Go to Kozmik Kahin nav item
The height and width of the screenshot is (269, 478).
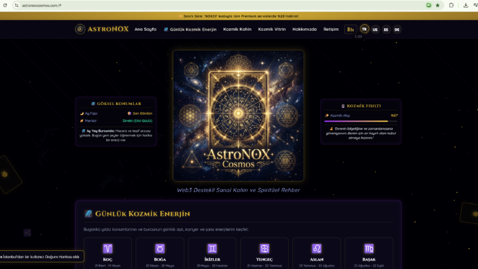coord(237,30)
